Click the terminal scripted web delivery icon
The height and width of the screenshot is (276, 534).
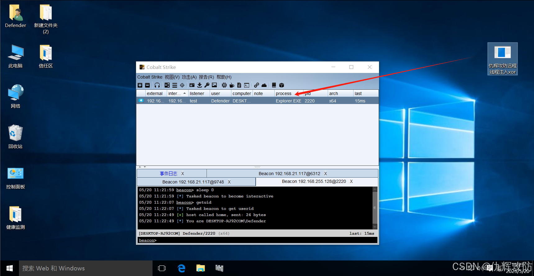[x=247, y=85]
